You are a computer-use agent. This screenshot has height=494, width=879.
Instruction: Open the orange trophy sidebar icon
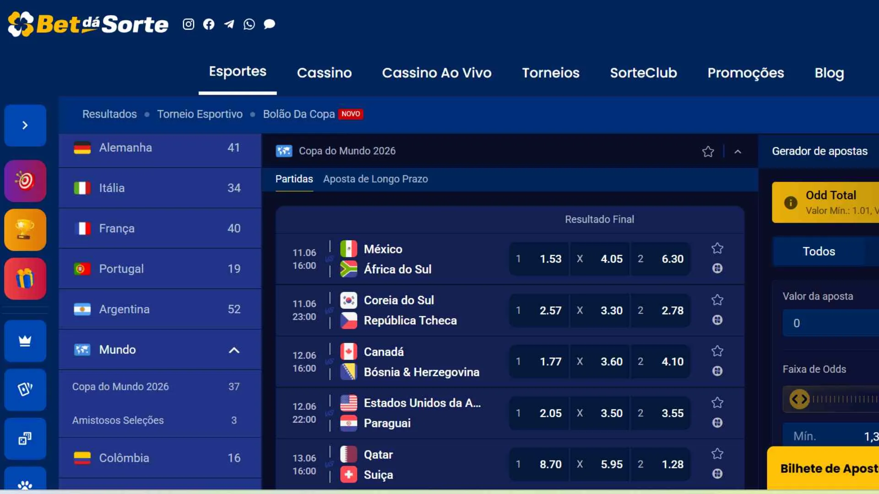(25, 230)
